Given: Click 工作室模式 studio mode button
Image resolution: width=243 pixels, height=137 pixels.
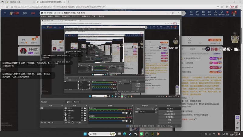Looking at the screenshot, I should pyautogui.click(x=169, y=117).
